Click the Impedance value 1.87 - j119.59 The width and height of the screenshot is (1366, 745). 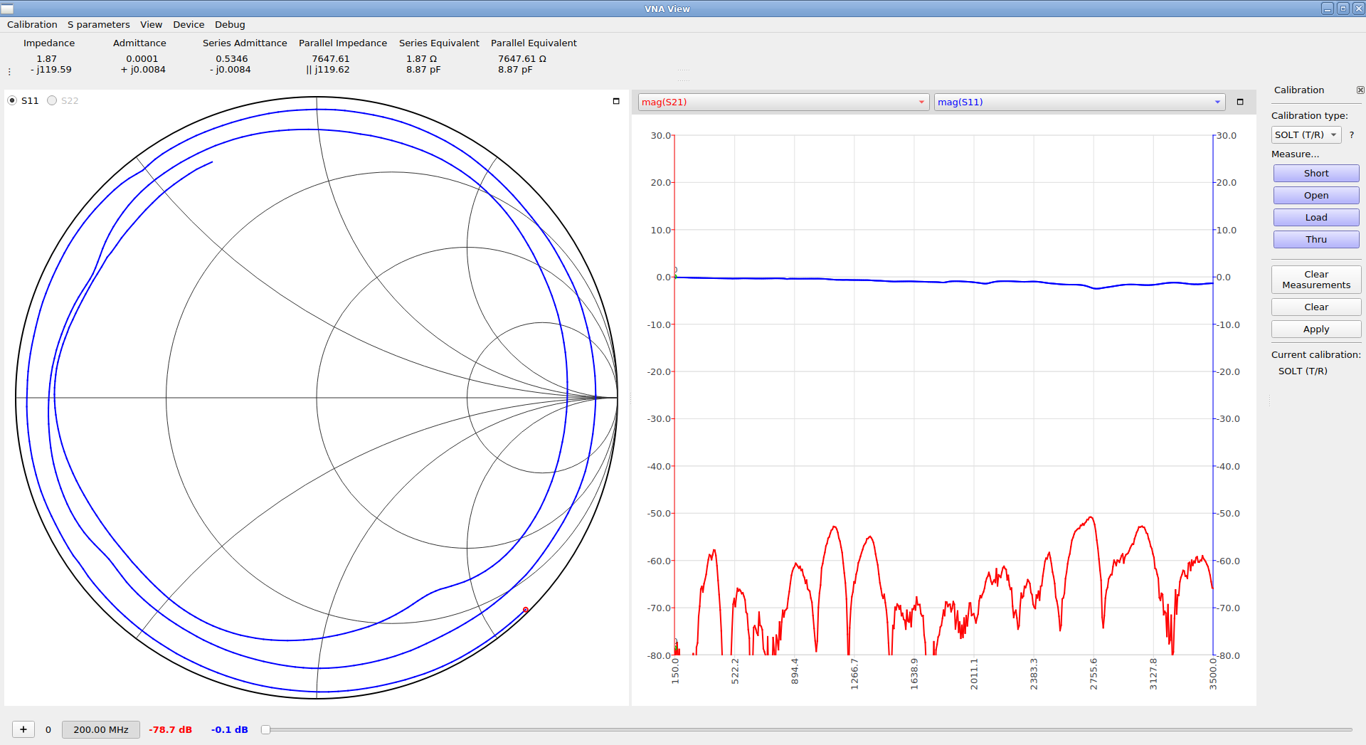[x=50, y=64]
